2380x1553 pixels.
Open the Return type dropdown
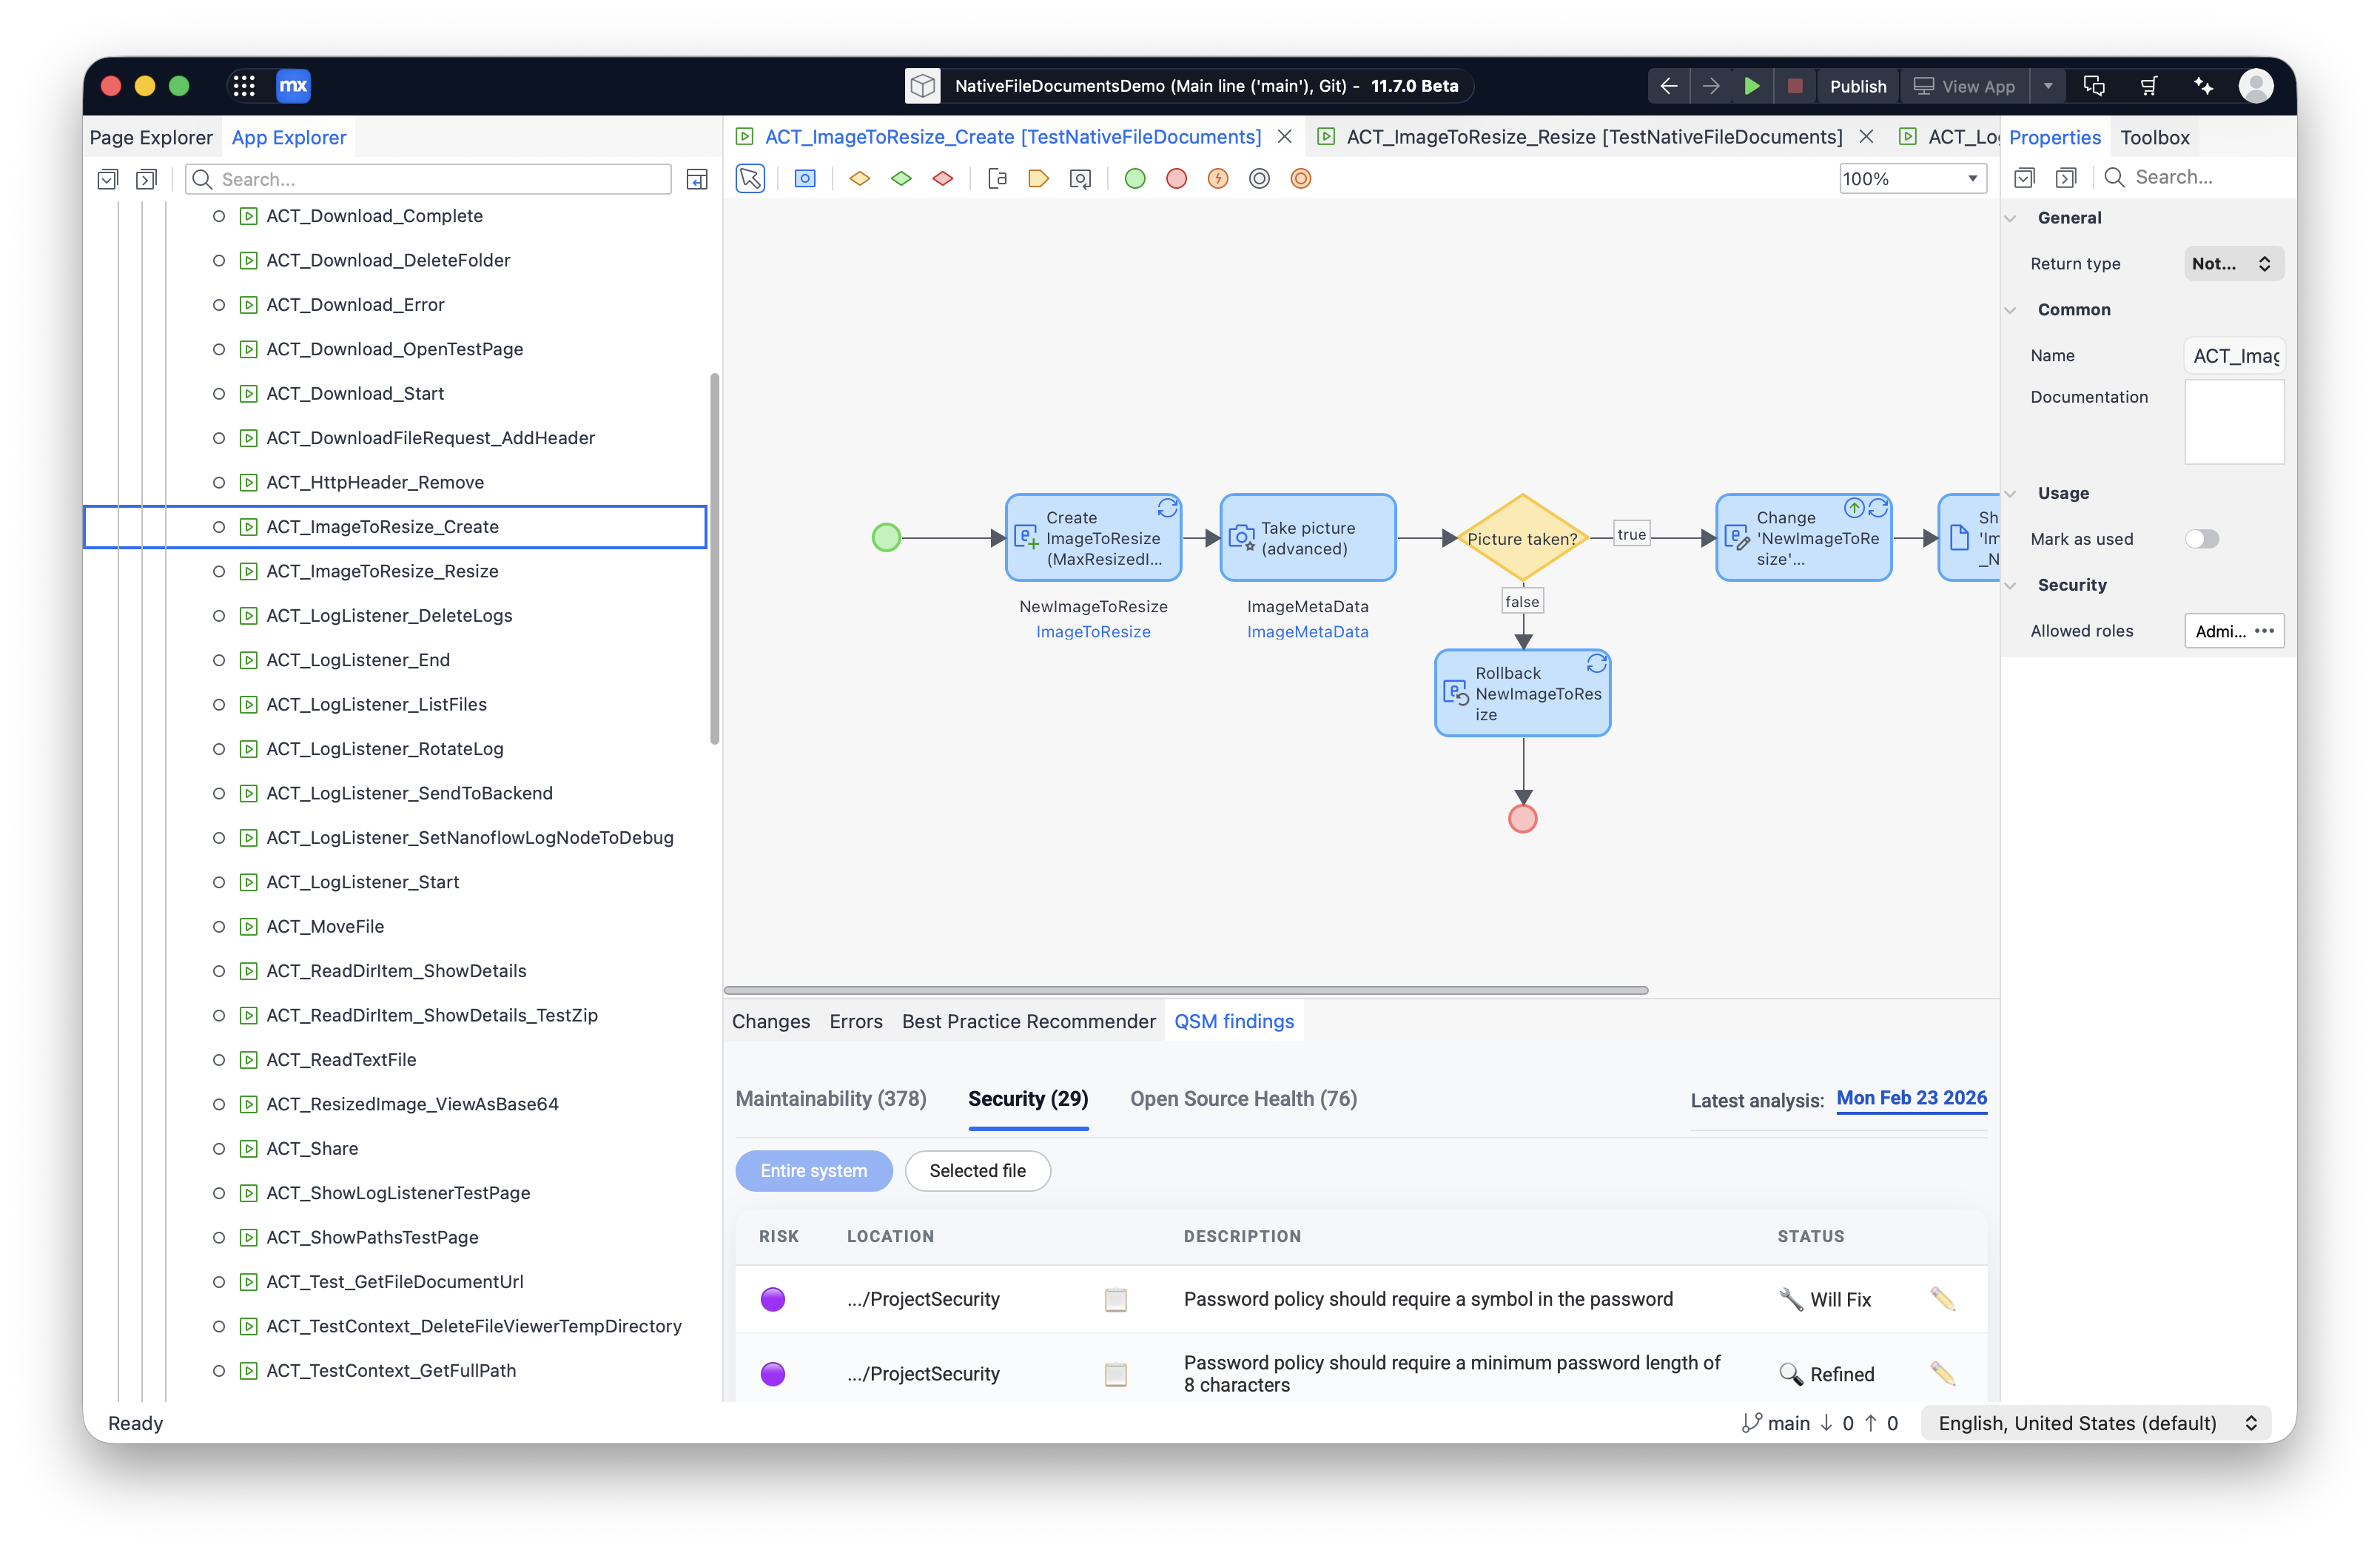(2233, 264)
